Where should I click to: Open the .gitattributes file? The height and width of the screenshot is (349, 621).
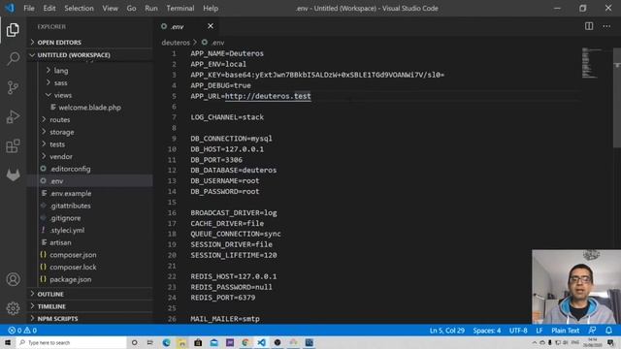coord(90,206)
